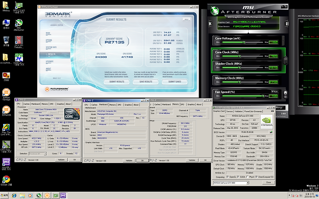Open the PowerColor Giveaway tab in GPU-Z

pos(253,111)
